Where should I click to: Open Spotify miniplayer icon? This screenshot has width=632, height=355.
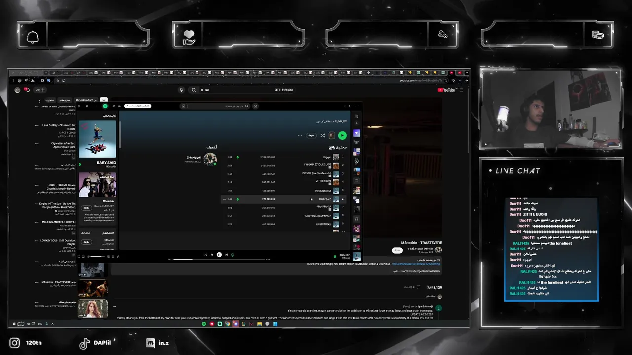pyautogui.click(x=83, y=256)
